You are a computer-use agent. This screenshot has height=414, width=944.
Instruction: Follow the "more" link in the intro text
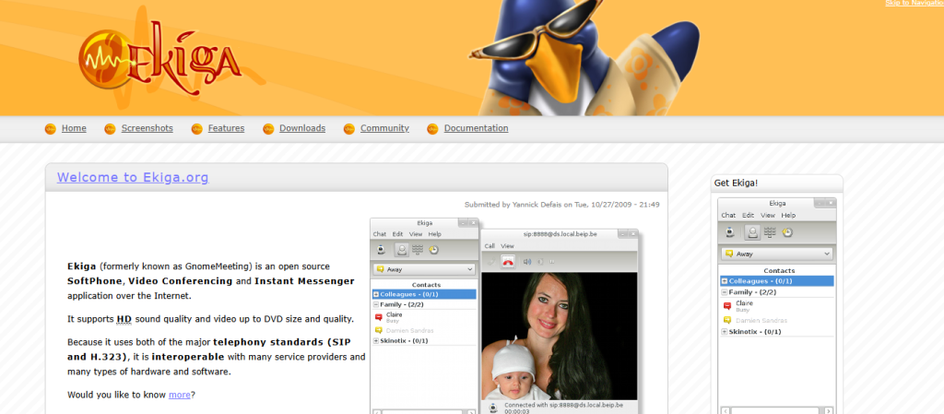pyautogui.click(x=179, y=395)
